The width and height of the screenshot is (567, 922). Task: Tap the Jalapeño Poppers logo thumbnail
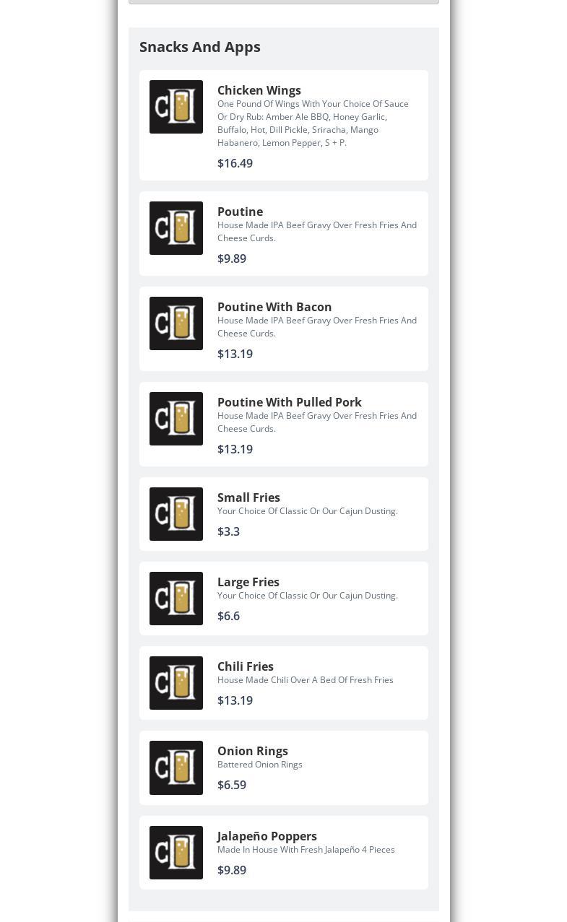click(176, 853)
